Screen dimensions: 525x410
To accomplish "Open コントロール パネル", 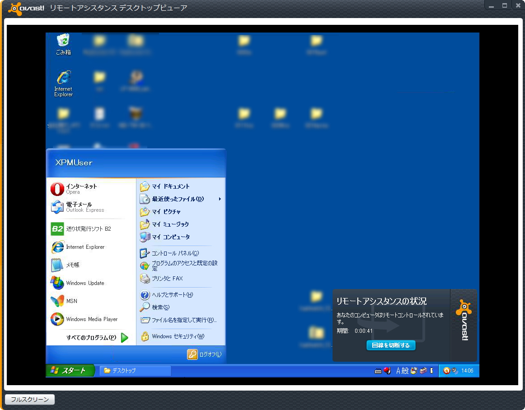I will tap(181, 253).
